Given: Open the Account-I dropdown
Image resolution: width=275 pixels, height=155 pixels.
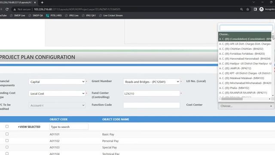Looking at the screenshot, I should 57,105.
